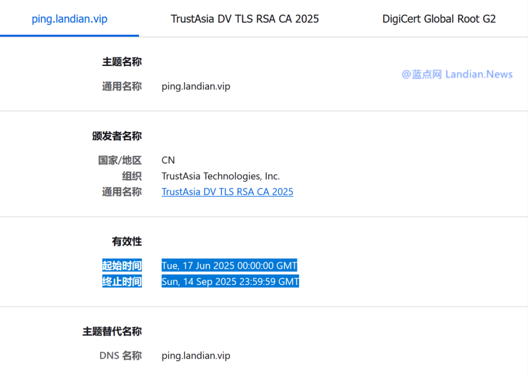Open the TrustAsia DV TLS RSA CA 2025 tab
This screenshot has height=379, width=528.
(x=244, y=19)
